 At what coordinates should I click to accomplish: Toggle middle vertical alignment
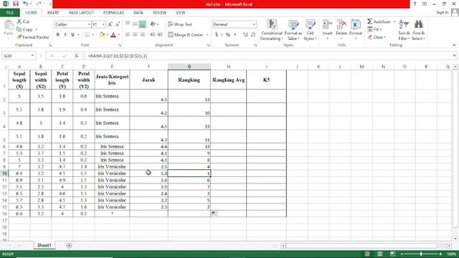click(x=135, y=24)
